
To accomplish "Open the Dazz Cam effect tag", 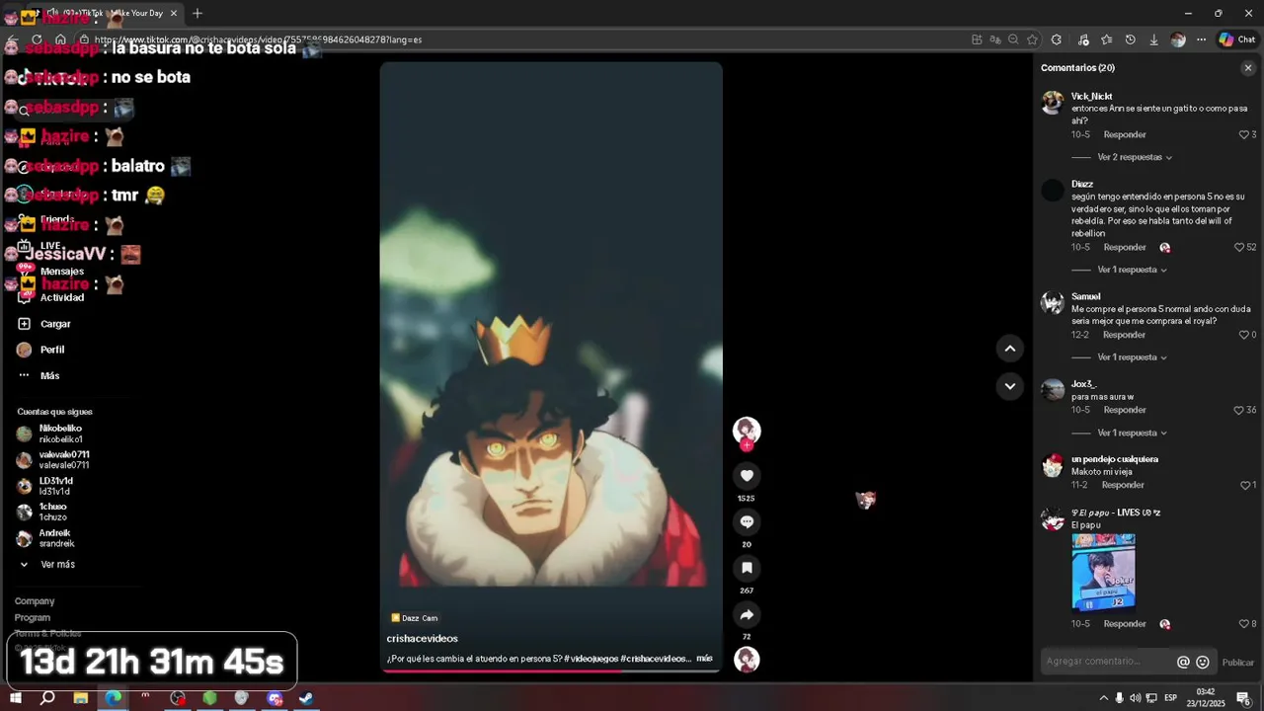I will click(414, 618).
